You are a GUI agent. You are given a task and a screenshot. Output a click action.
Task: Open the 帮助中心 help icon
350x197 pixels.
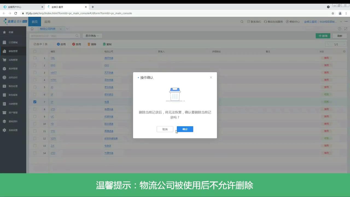(287, 21)
